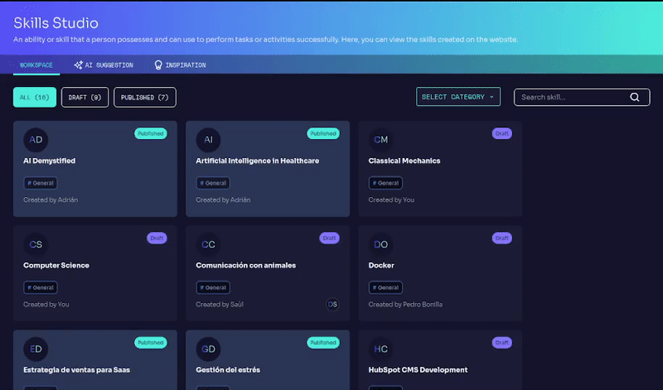Click the HC avatar on HubSpot CMS Development
Image resolution: width=663 pixels, height=390 pixels.
(x=380, y=349)
